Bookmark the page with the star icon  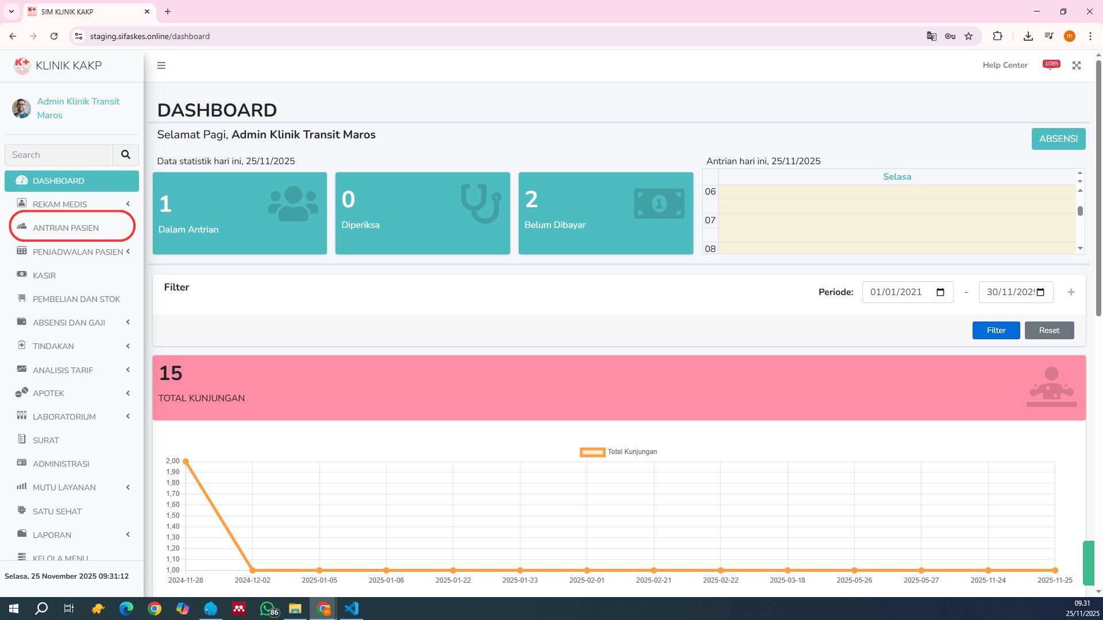click(969, 36)
